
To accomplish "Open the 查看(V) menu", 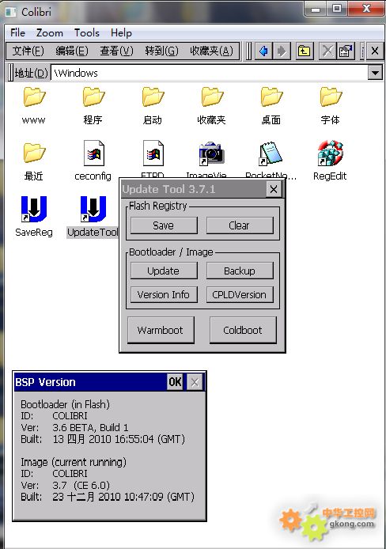I will coord(116,51).
